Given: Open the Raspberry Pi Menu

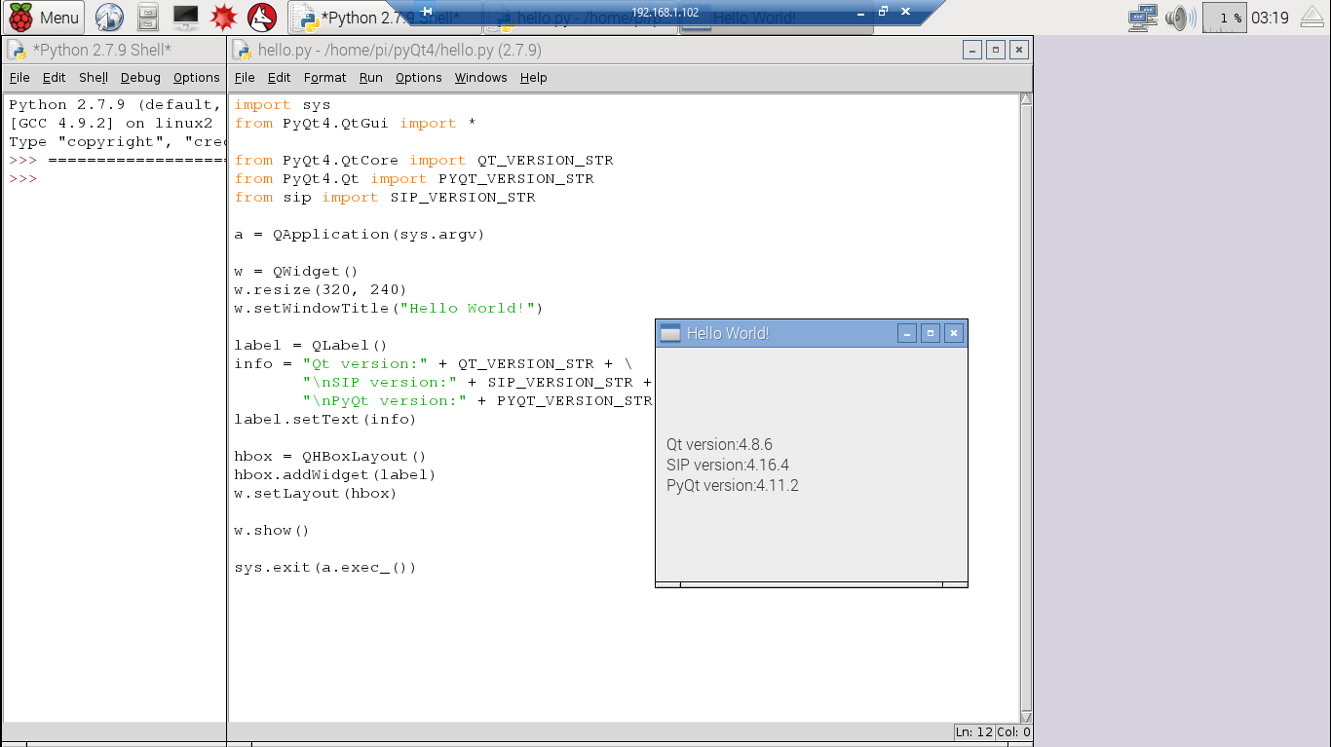Looking at the screenshot, I should click(x=44, y=17).
